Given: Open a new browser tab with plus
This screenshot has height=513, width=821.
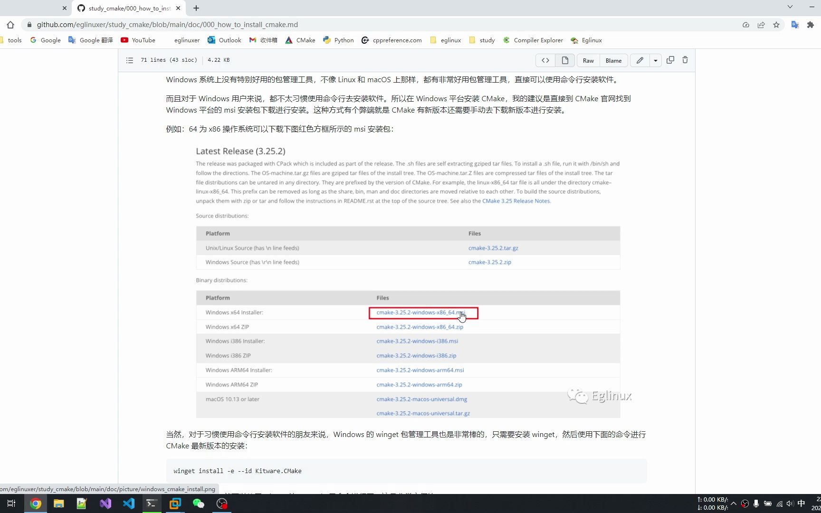Looking at the screenshot, I should 196,8.
